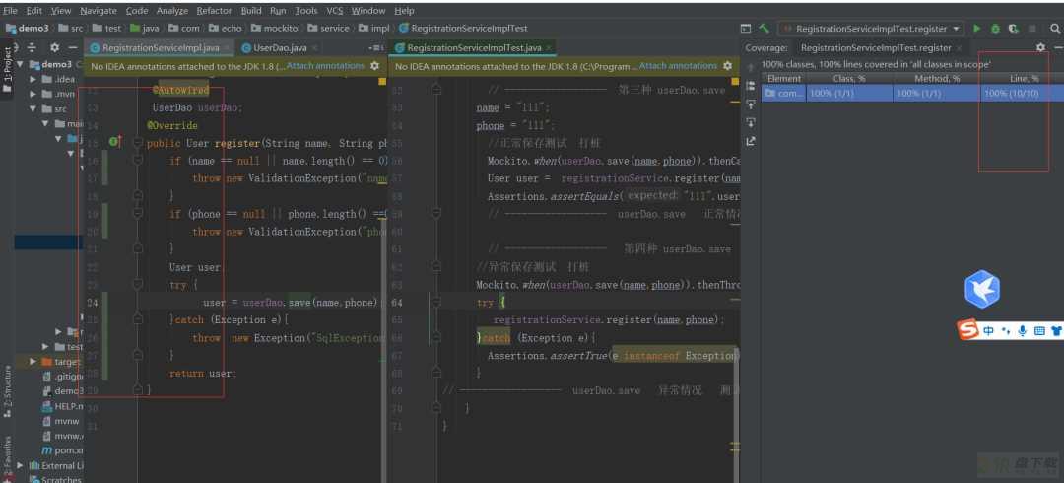
Task: Switch to the UserDao.java tab
Action: coord(280,47)
